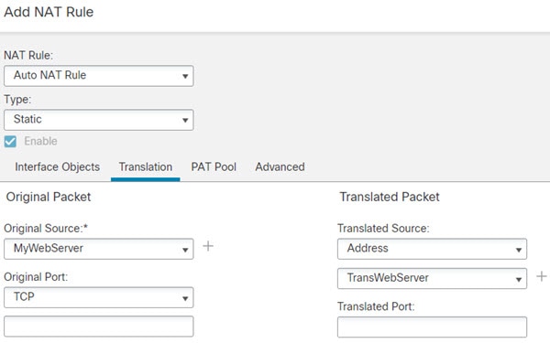Open the NAT Rule dropdown
Viewport: 550px width, 343px height.
pos(99,76)
